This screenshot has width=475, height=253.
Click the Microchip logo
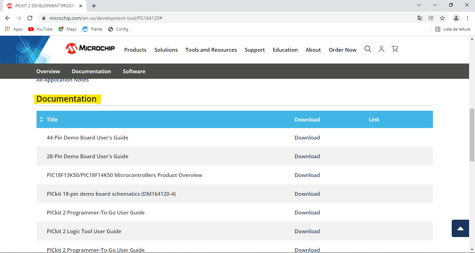[90, 49]
